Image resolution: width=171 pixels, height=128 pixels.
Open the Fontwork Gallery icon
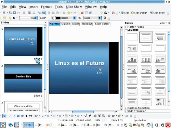pyautogui.click(x=95, y=116)
